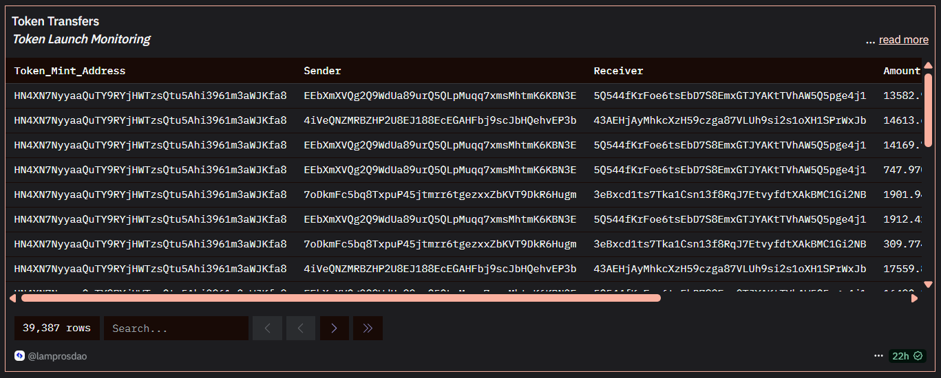The image size is (941, 378).
Task: Select the amount cell starting 1912.4
Action: point(902,219)
